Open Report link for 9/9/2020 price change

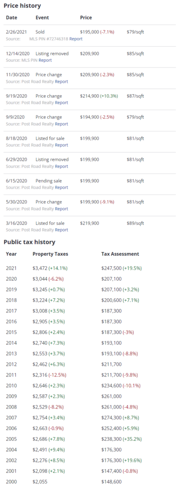(x=61, y=124)
